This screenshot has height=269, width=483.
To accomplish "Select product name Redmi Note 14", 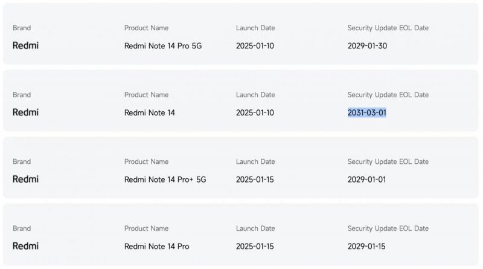I will pyautogui.click(x=150, y=112).
